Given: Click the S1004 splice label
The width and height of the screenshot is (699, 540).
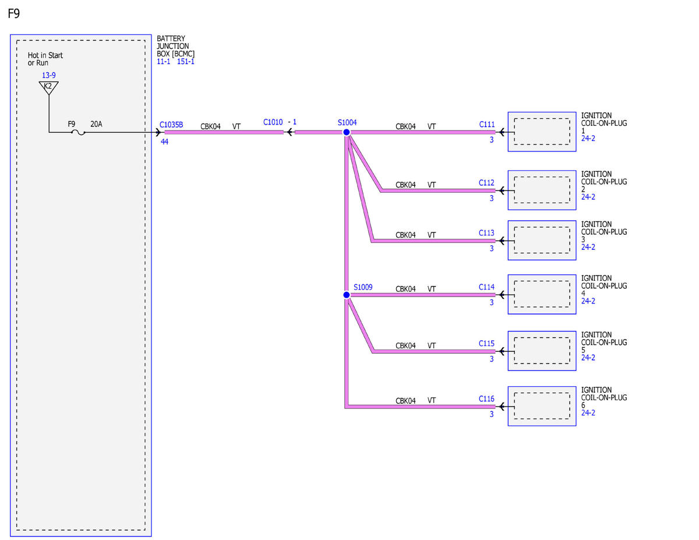Looking at the screenshot, I should 347,123.
